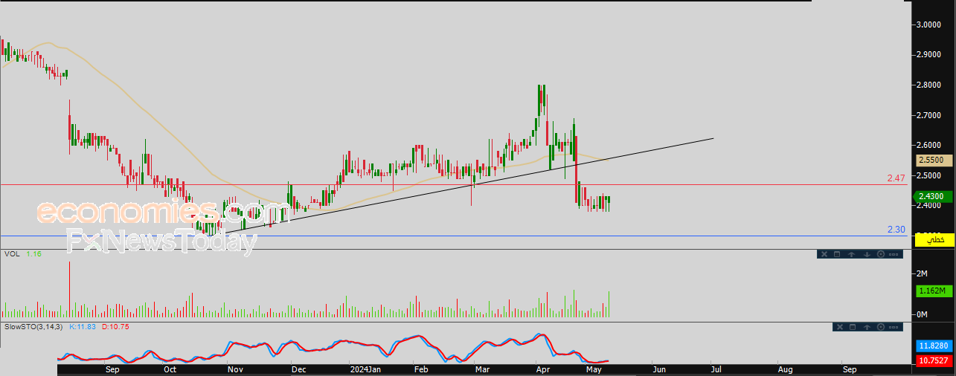Viewport: 956px width, 376px height.
Task: Click the Jun label on time axis
Action: (x=659, y=369)
